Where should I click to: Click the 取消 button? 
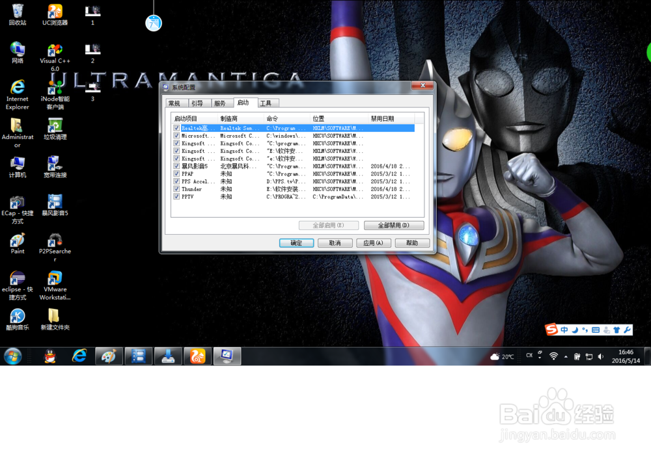[335, 243]
